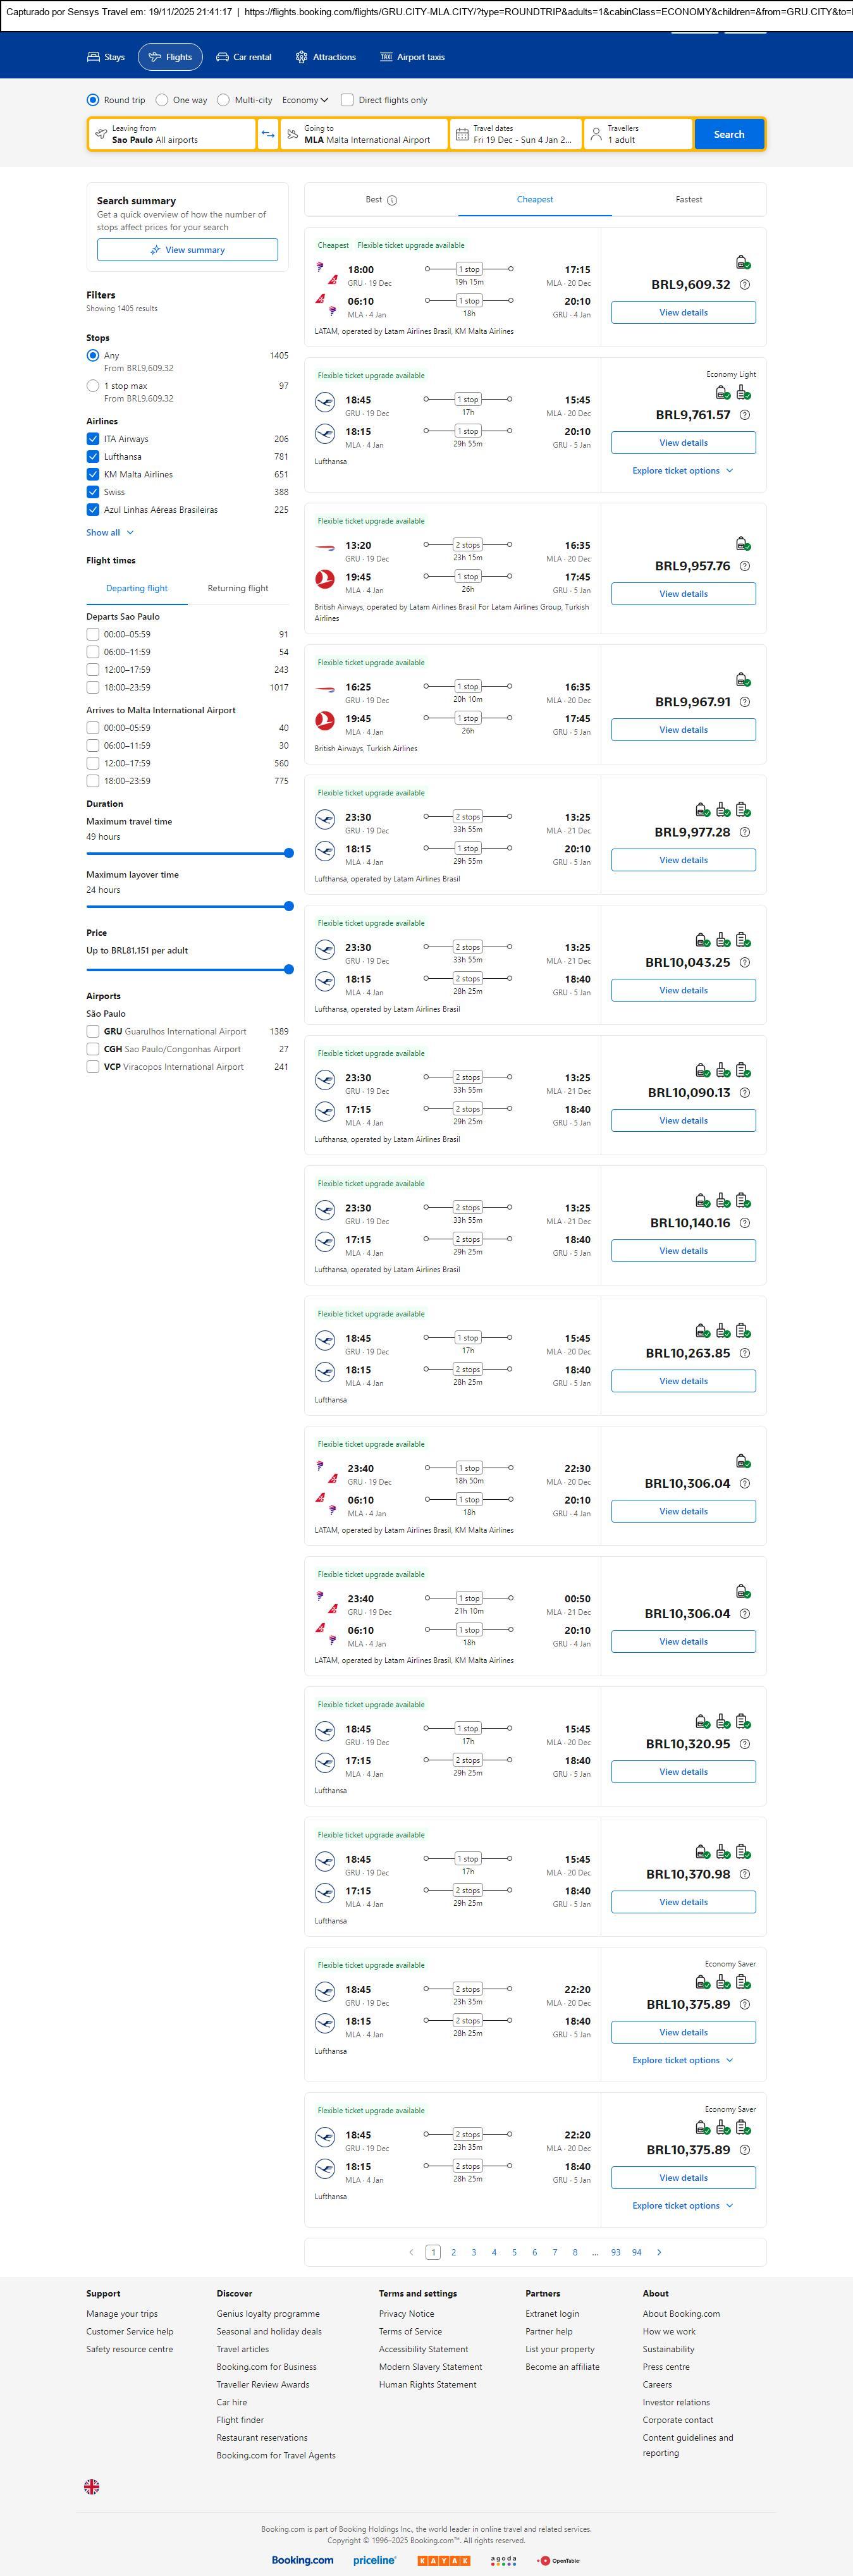
Task: Click the price help icon beside BRL9,609.32
Action: tap(744, 285)
